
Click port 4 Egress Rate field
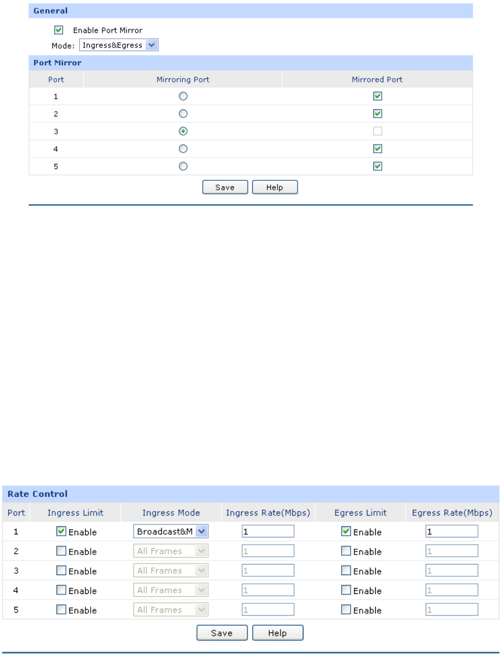[452, 590]
